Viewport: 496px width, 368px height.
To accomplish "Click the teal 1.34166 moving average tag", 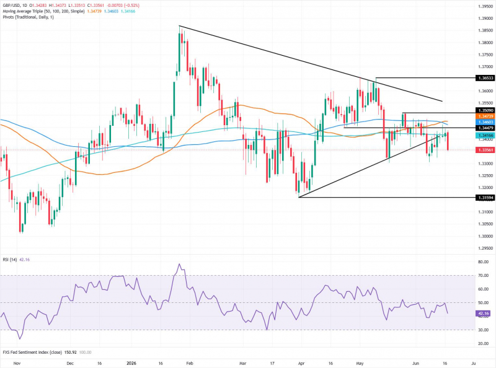I will tap(485, 135).
